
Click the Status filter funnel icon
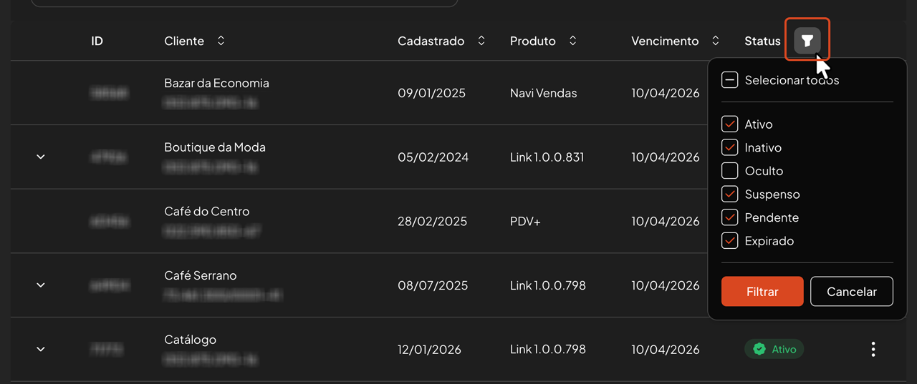coord(807,41)
